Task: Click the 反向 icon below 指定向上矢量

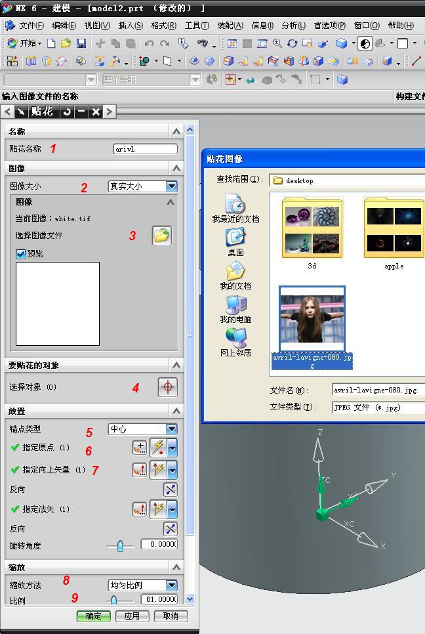Action: tap(171, 489)
